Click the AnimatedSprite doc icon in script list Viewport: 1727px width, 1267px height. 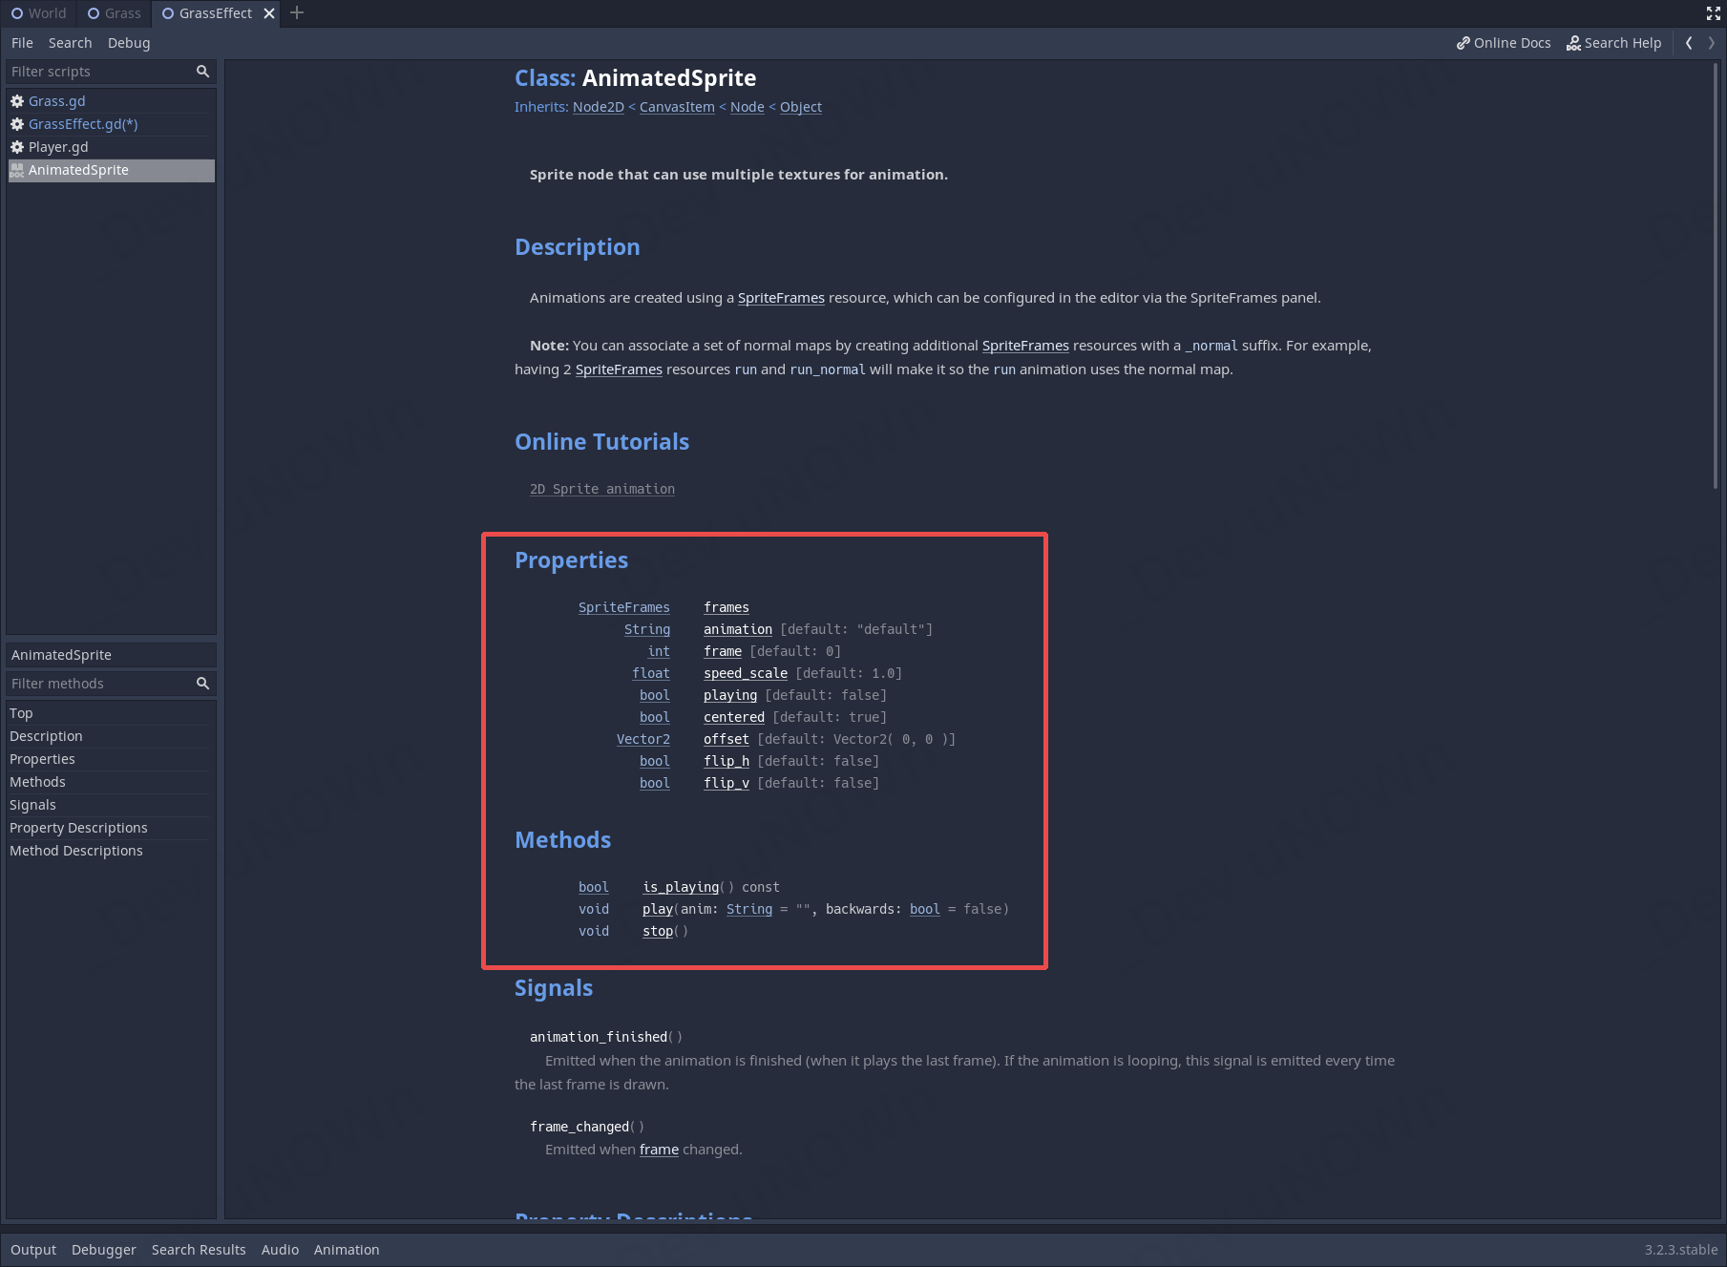point(17,170)
